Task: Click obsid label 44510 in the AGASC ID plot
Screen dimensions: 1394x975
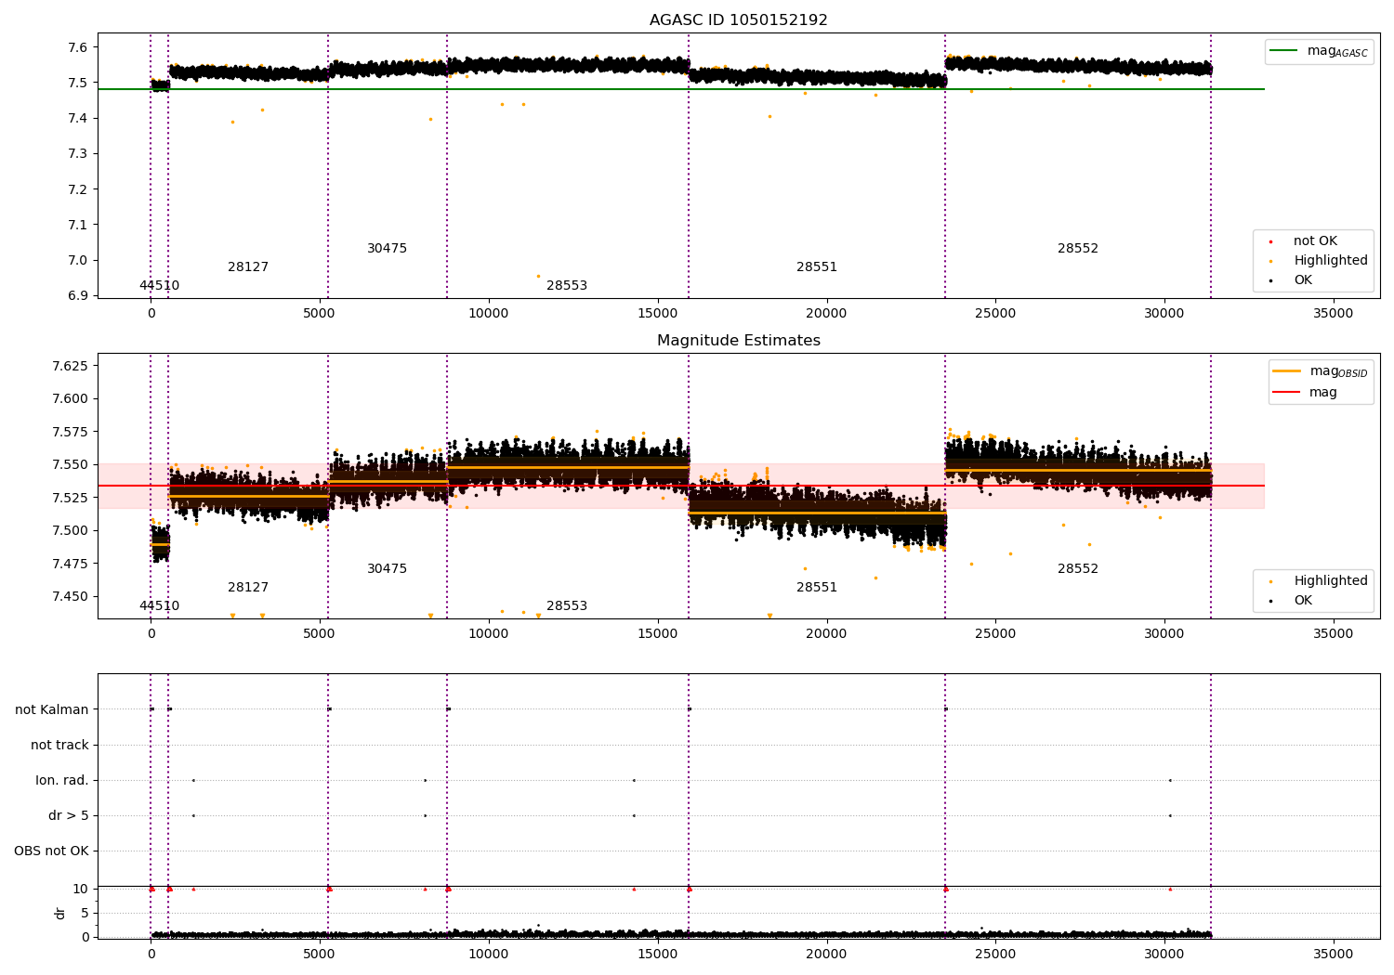Action: tap(160, 286)
